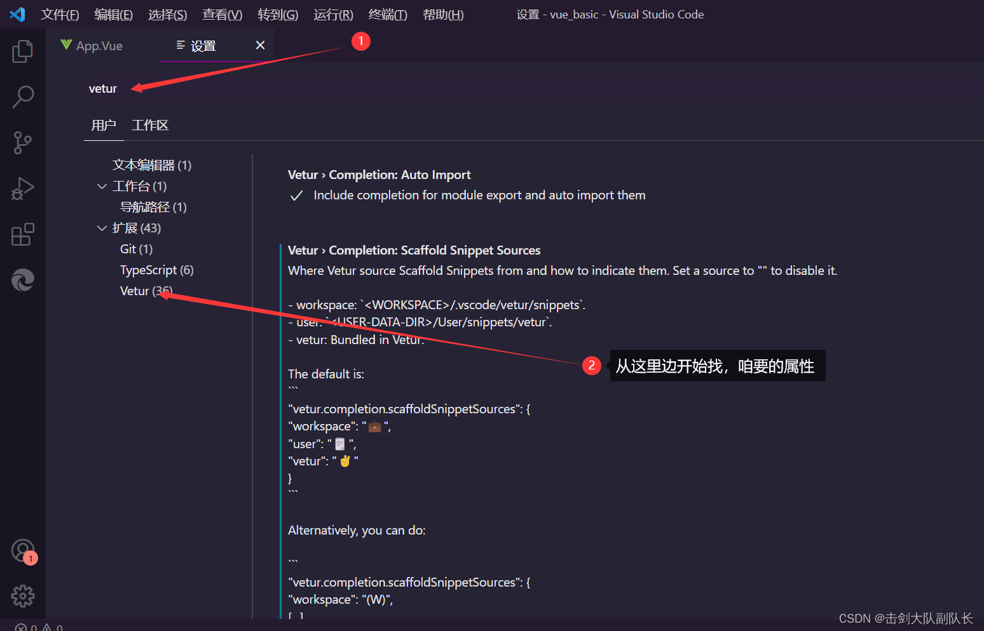Click the Vetur Completion: Auto Import heading

[x=379, y=175]
